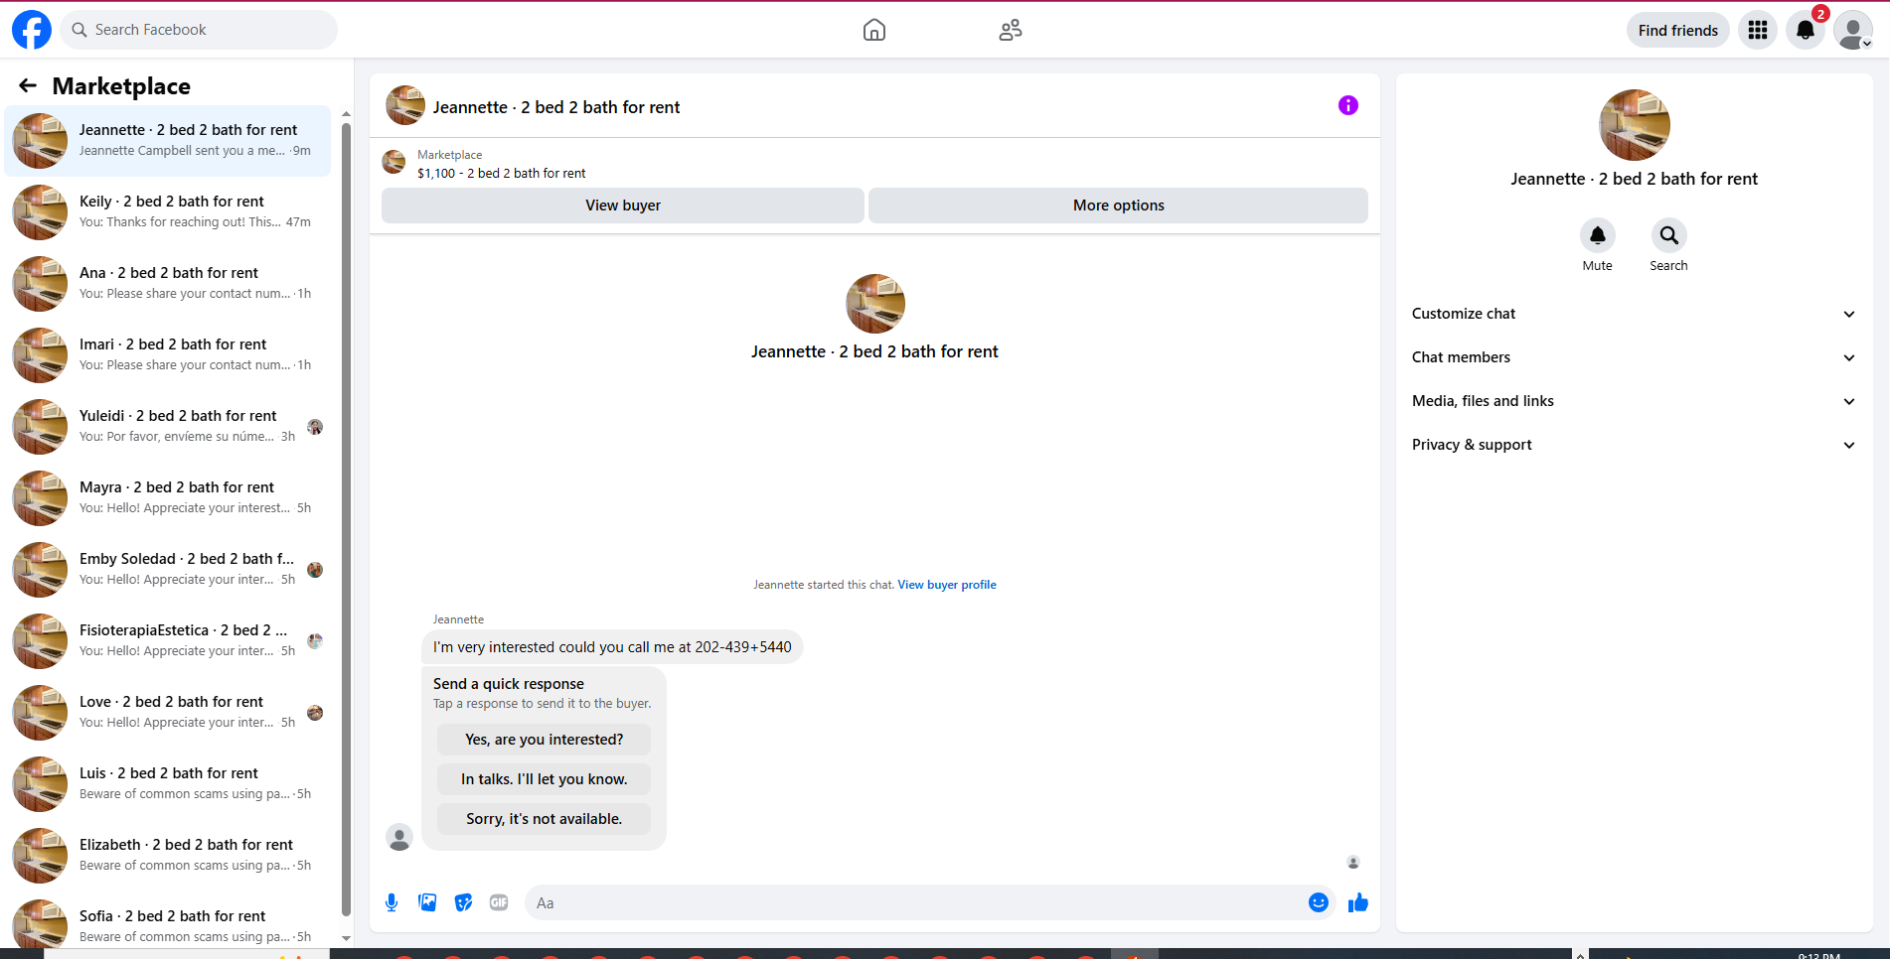Viewport: 1890px width, 959px height.
Task: Click the Find friends button
Action: (1678, 30)
